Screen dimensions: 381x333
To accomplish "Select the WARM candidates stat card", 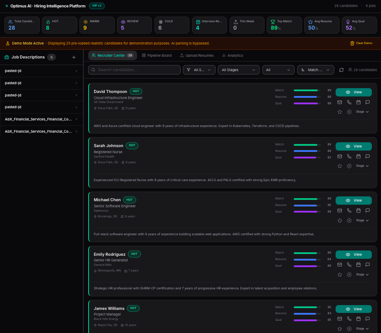I will pyautogui.click(x=97, y=25).
